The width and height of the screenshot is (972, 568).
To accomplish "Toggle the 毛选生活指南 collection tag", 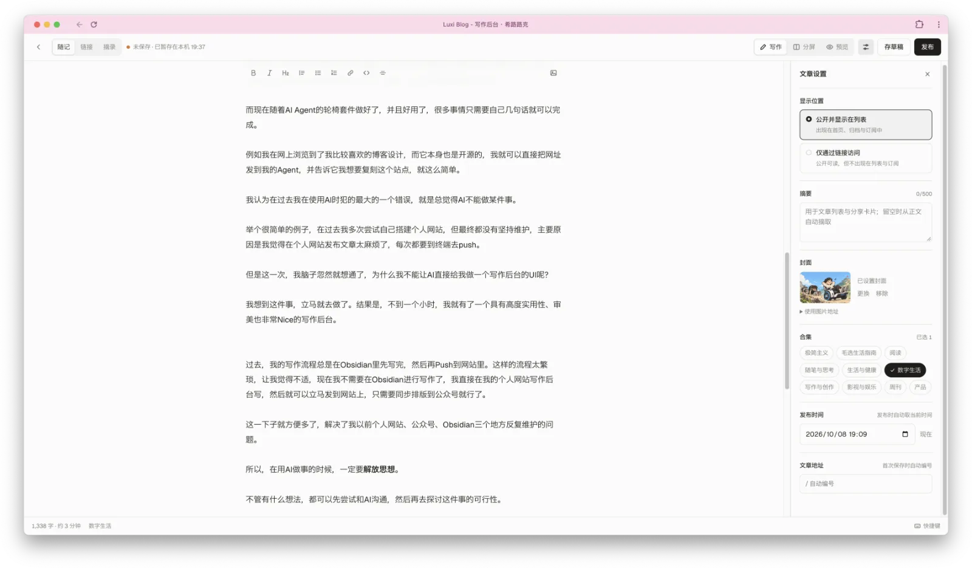I will pyautogui.click(x=858, y=353).
